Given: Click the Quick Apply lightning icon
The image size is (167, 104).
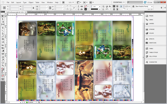Looking at the screenshot, I should pos(161,8).
